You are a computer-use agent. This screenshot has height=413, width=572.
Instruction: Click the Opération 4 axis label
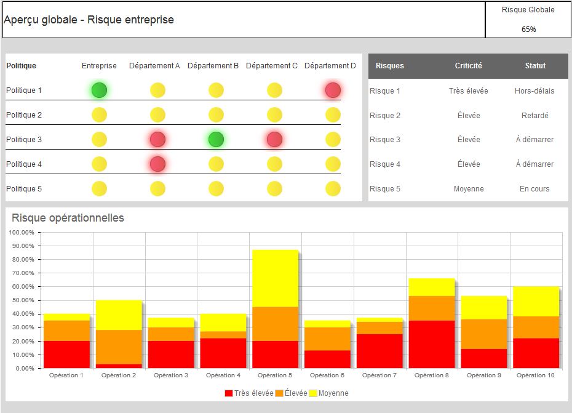click(223, 375)
